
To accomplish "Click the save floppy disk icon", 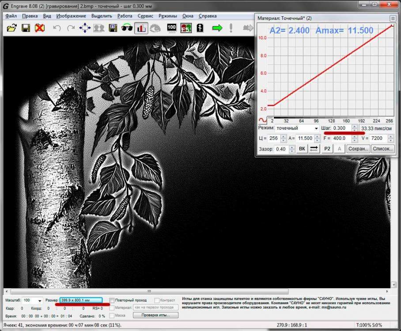I will pos(26,28).
